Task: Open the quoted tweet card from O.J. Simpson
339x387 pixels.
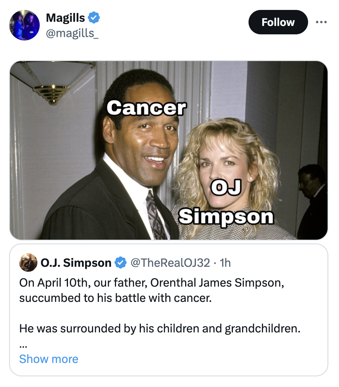Action: pos(169,310)
